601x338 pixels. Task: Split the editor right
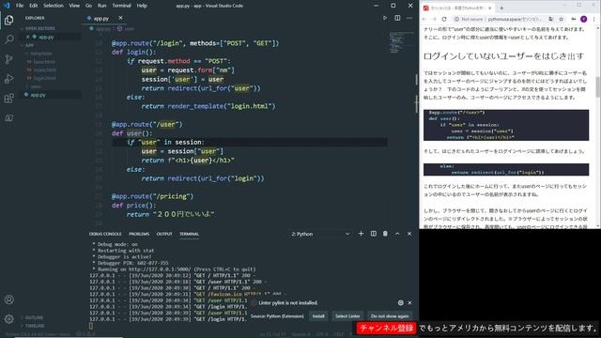click(x=397, y=18)
